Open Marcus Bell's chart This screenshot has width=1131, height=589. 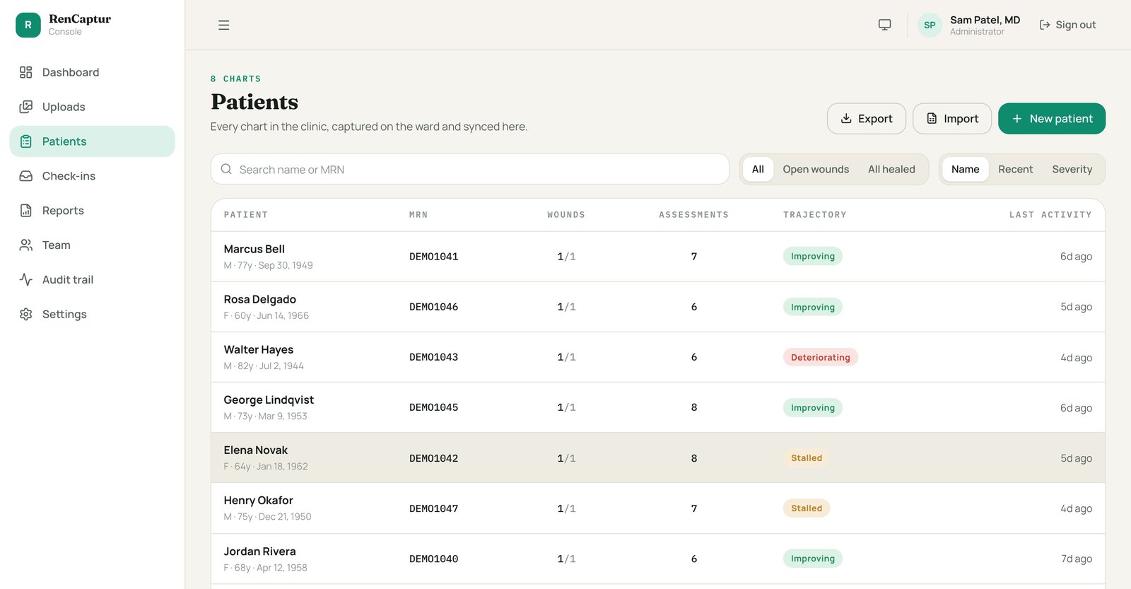(x=658, y=257)
